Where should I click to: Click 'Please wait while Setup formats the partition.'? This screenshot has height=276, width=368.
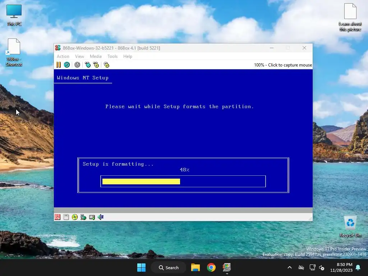point(180,106)
